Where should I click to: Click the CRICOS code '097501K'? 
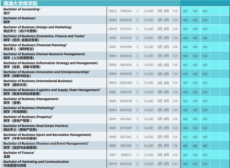pyautogui.click(x=126, y=29)
